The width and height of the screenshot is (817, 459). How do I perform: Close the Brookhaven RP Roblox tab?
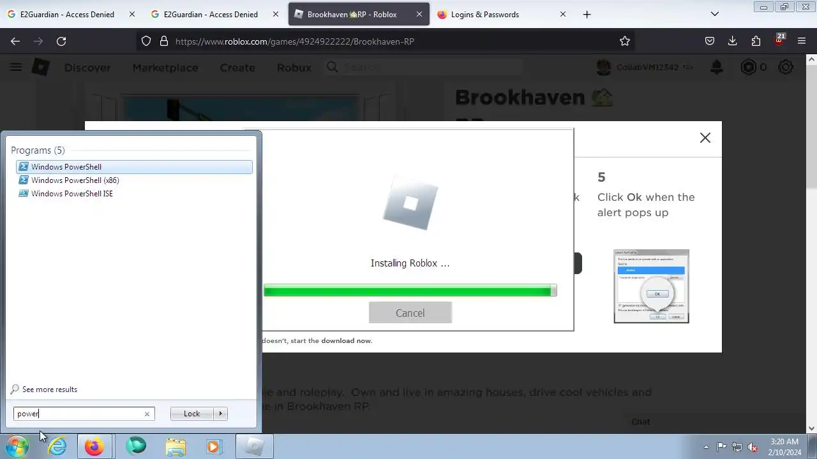419,14
